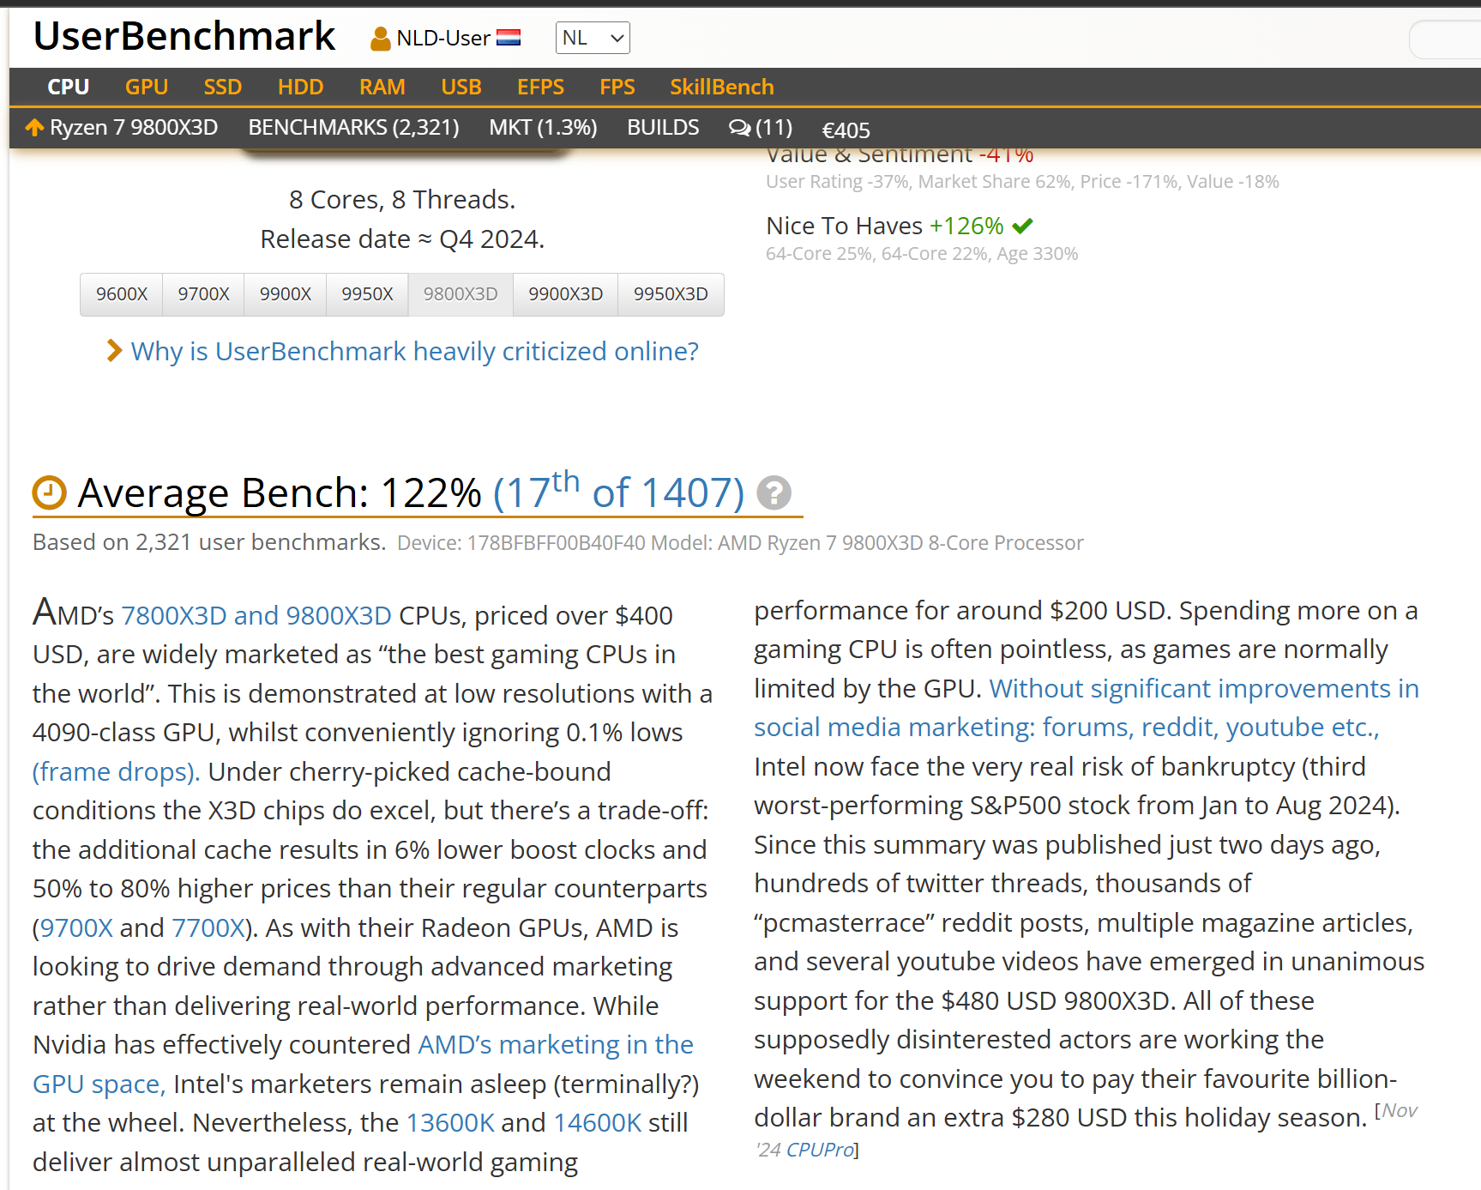Open the 14600K link

coord(598,1122)
